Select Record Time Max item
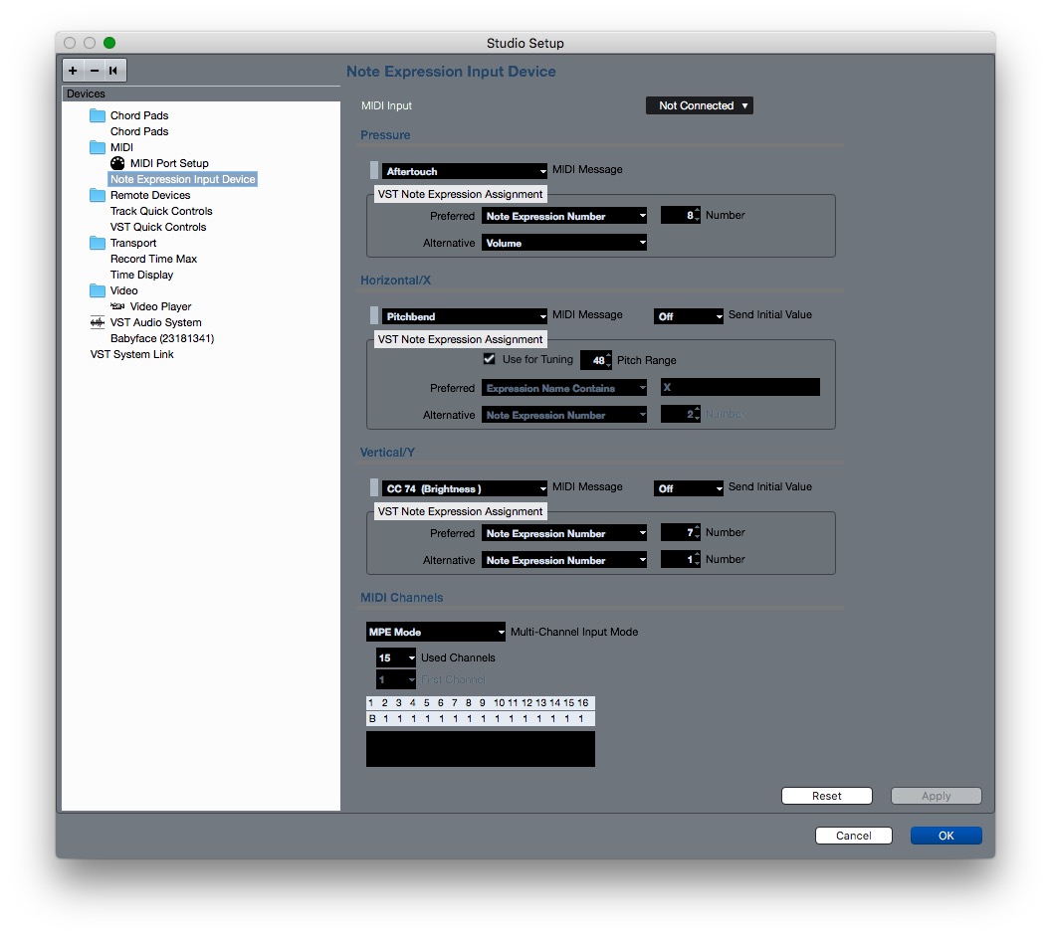This screenshot has width=1051, height=938. (x=153, y=259)
